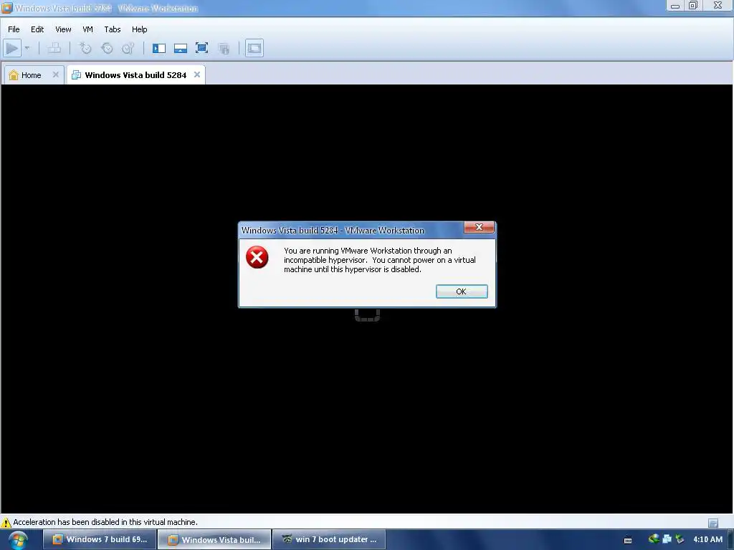Click the Take Snapshot toolbar icon
The image size is (734, 550).
coord(85,48)
